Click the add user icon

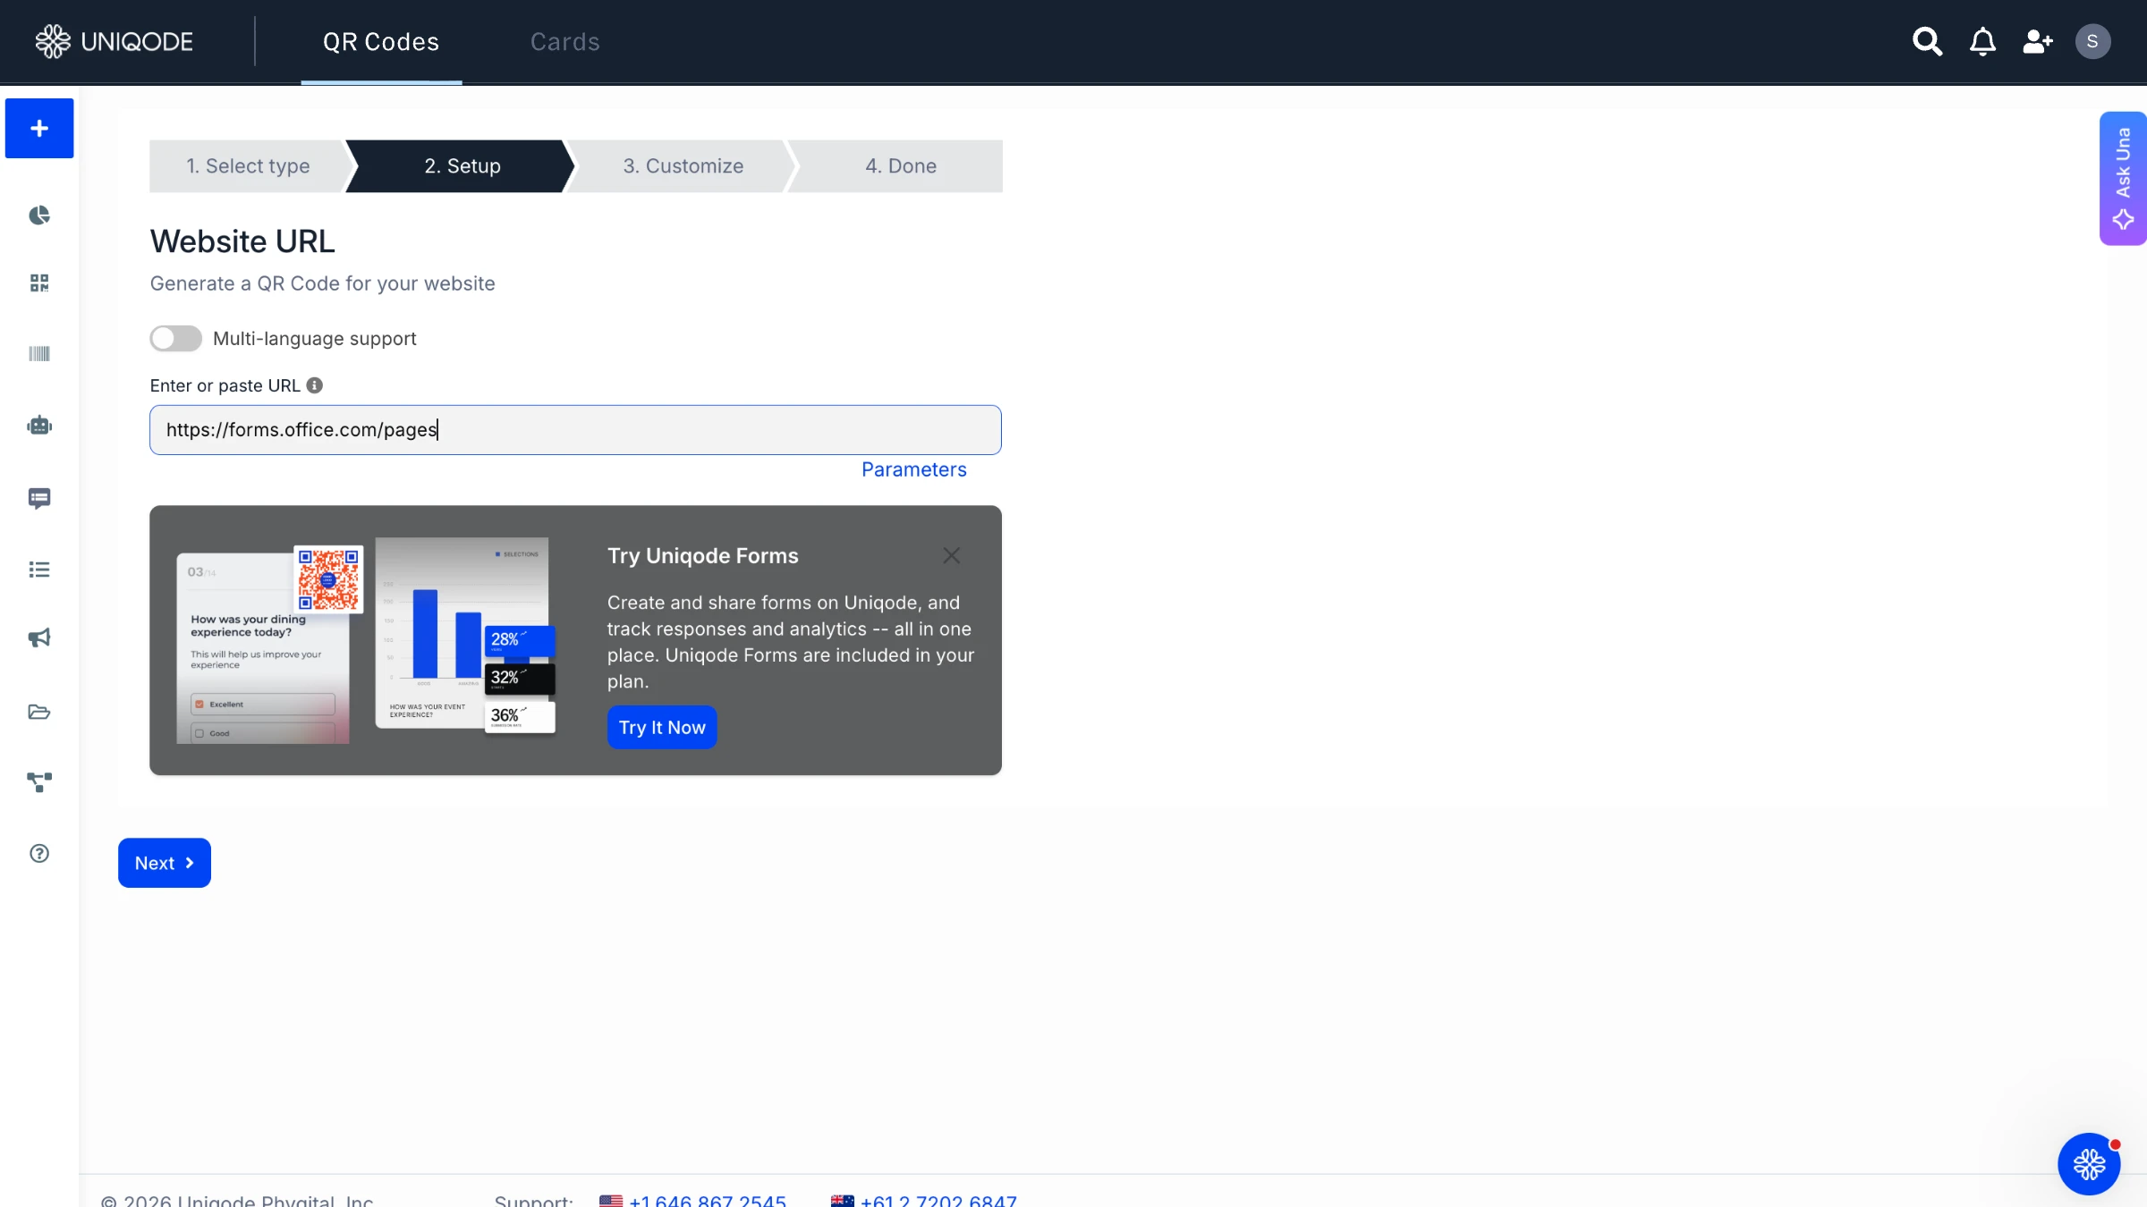[x=2038, y=41]
